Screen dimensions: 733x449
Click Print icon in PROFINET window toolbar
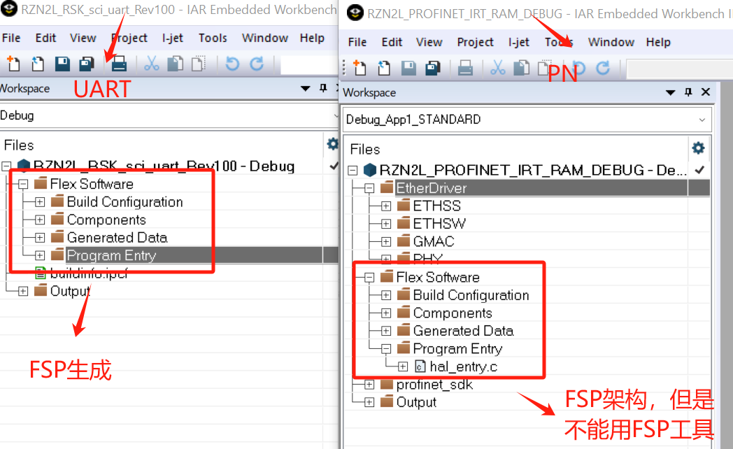click(464, 69)
